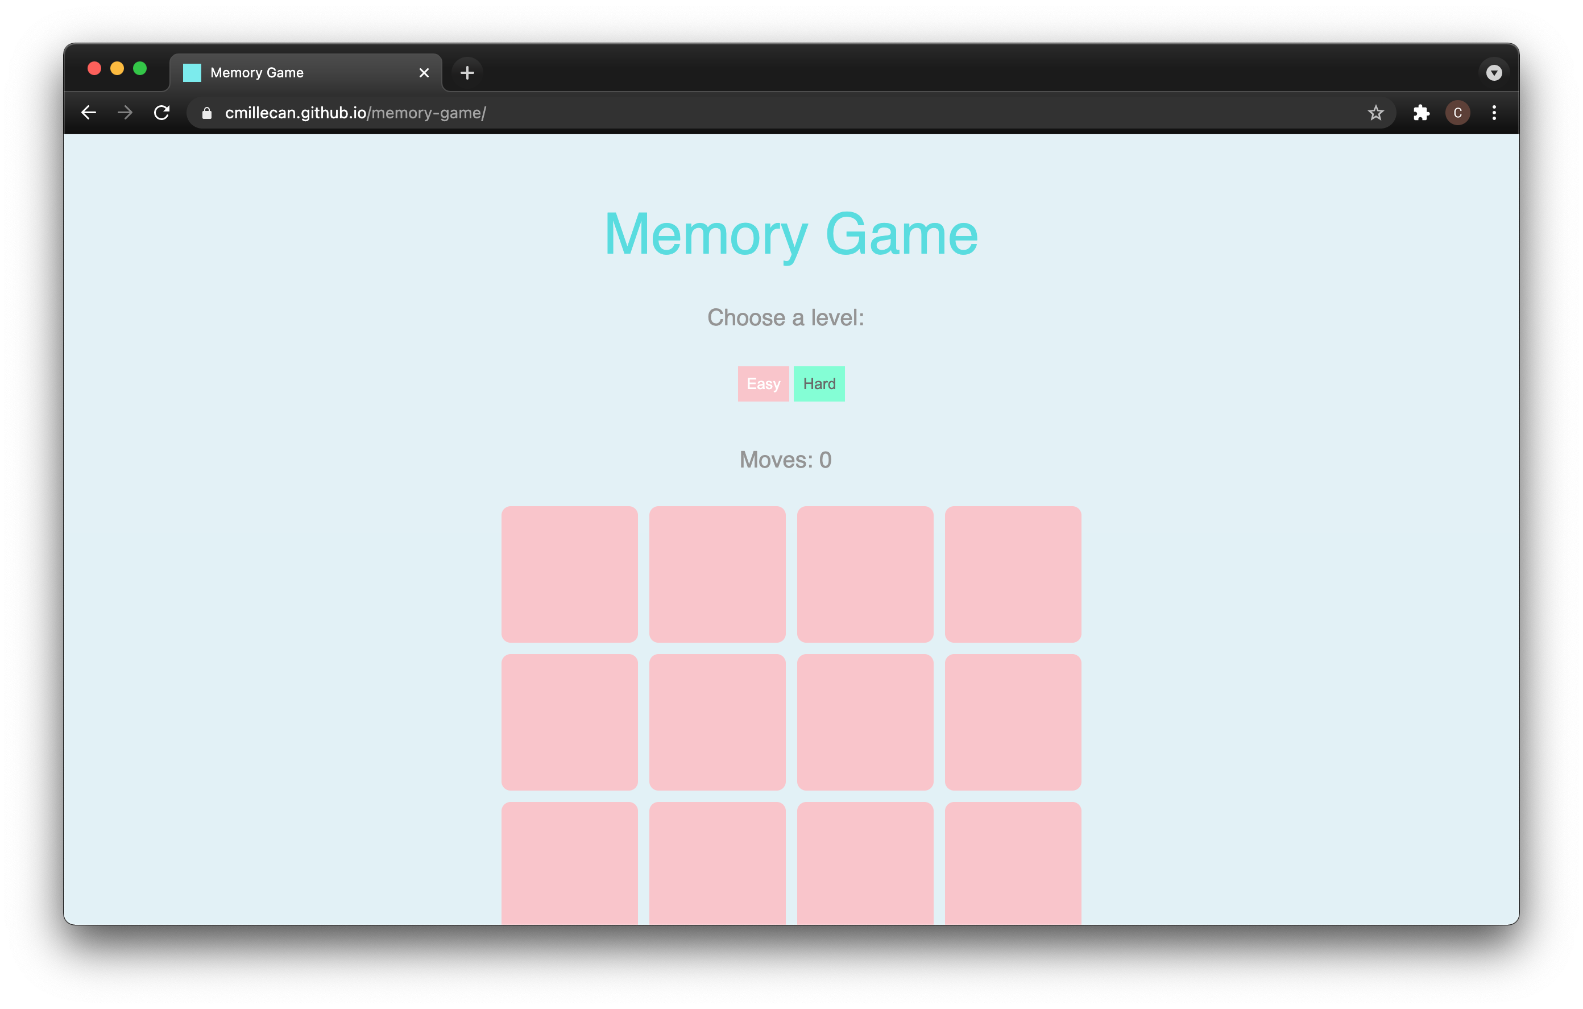Screen dimensions: 1583x1009
Task: Bookmark this page with the star icon
Action: (x=1376, y=113)
